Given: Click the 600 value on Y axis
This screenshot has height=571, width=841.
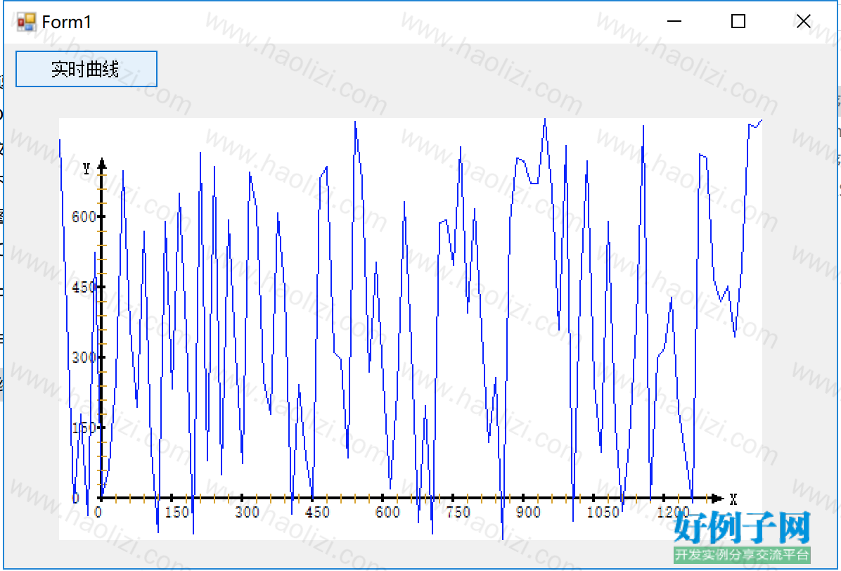Looking at the screenshot, I should (x=84, y=217).
